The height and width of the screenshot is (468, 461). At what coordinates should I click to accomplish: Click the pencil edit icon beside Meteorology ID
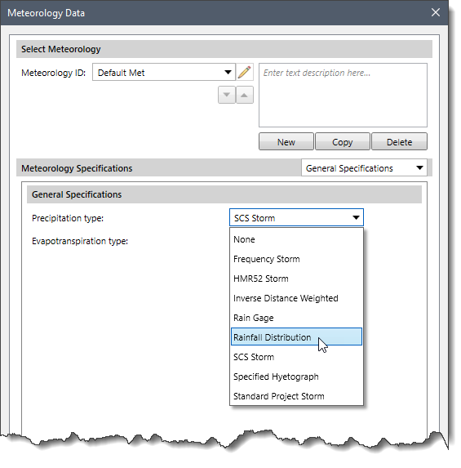click(x=245, y=72)
